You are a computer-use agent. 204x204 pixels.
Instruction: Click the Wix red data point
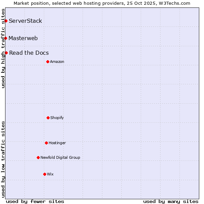pyautogui.click(x=45, y=174)
